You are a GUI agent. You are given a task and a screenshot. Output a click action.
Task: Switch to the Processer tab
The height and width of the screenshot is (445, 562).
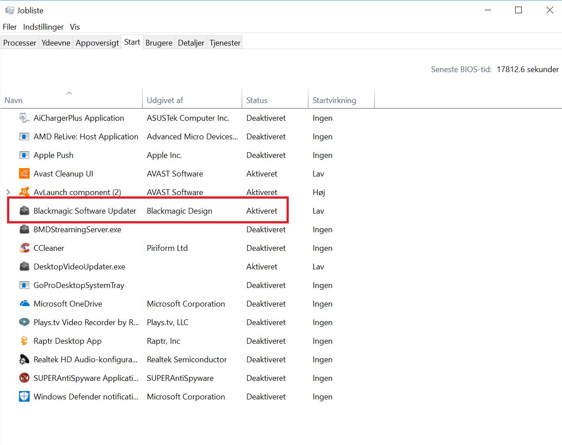[20, 43]
